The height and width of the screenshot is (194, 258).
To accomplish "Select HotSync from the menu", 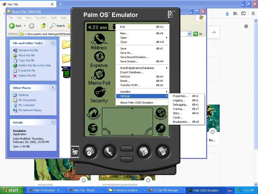I will click(x=143, y=77).
